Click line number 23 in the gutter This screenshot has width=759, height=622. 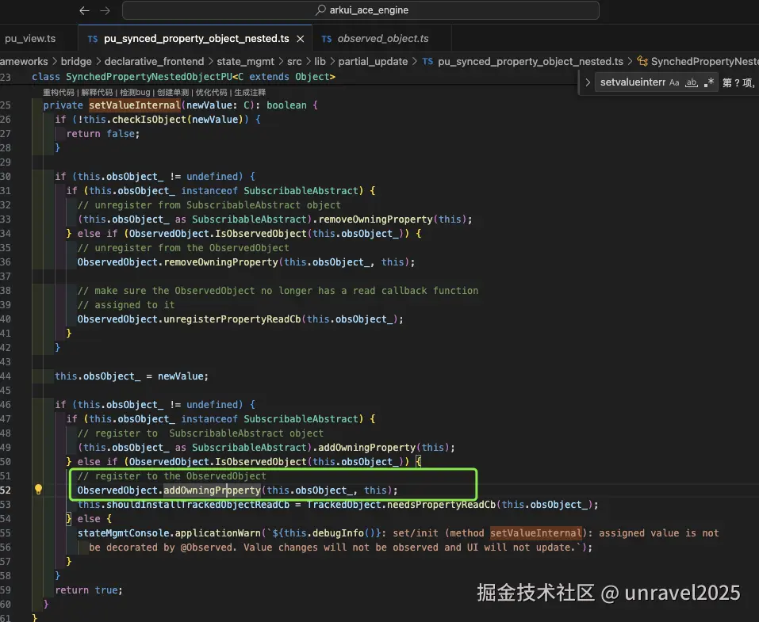click(x=6, y=77)
